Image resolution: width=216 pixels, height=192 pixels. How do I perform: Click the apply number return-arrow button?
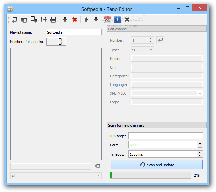pos(160,40)
